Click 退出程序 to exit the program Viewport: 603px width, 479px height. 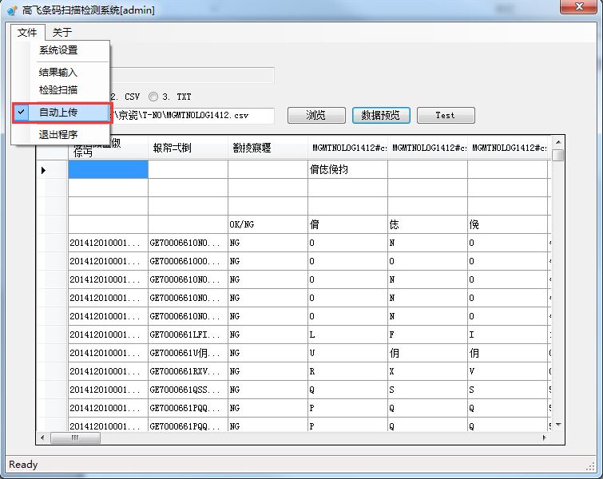58,134
